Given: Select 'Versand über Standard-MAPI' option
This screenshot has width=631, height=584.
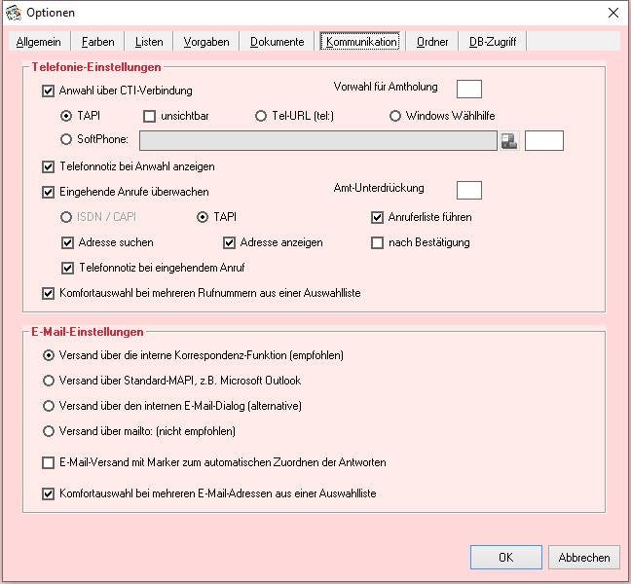Looking at the screenshot, I should (49, 381).
